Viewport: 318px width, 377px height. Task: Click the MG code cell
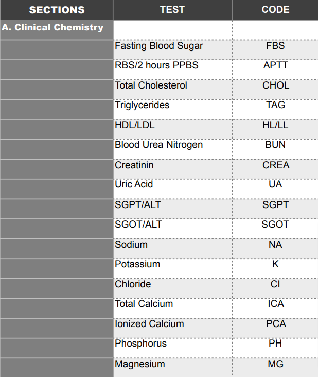275,364
